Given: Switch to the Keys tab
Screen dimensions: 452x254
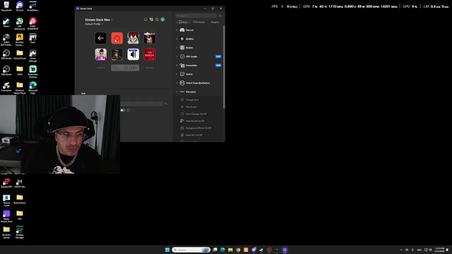Looking at the screenshot, I should coord(183,22).
